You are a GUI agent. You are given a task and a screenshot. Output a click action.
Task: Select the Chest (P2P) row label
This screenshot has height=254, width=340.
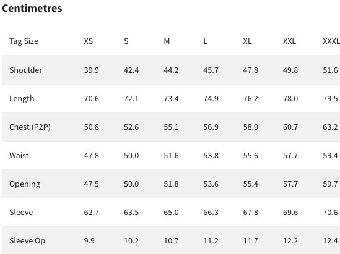[x=30, y=127]
